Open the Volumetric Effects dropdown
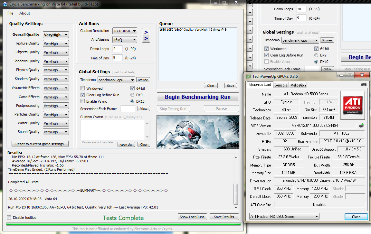The width and height of the screenshot is (371, 234). [x=56, y=88]
